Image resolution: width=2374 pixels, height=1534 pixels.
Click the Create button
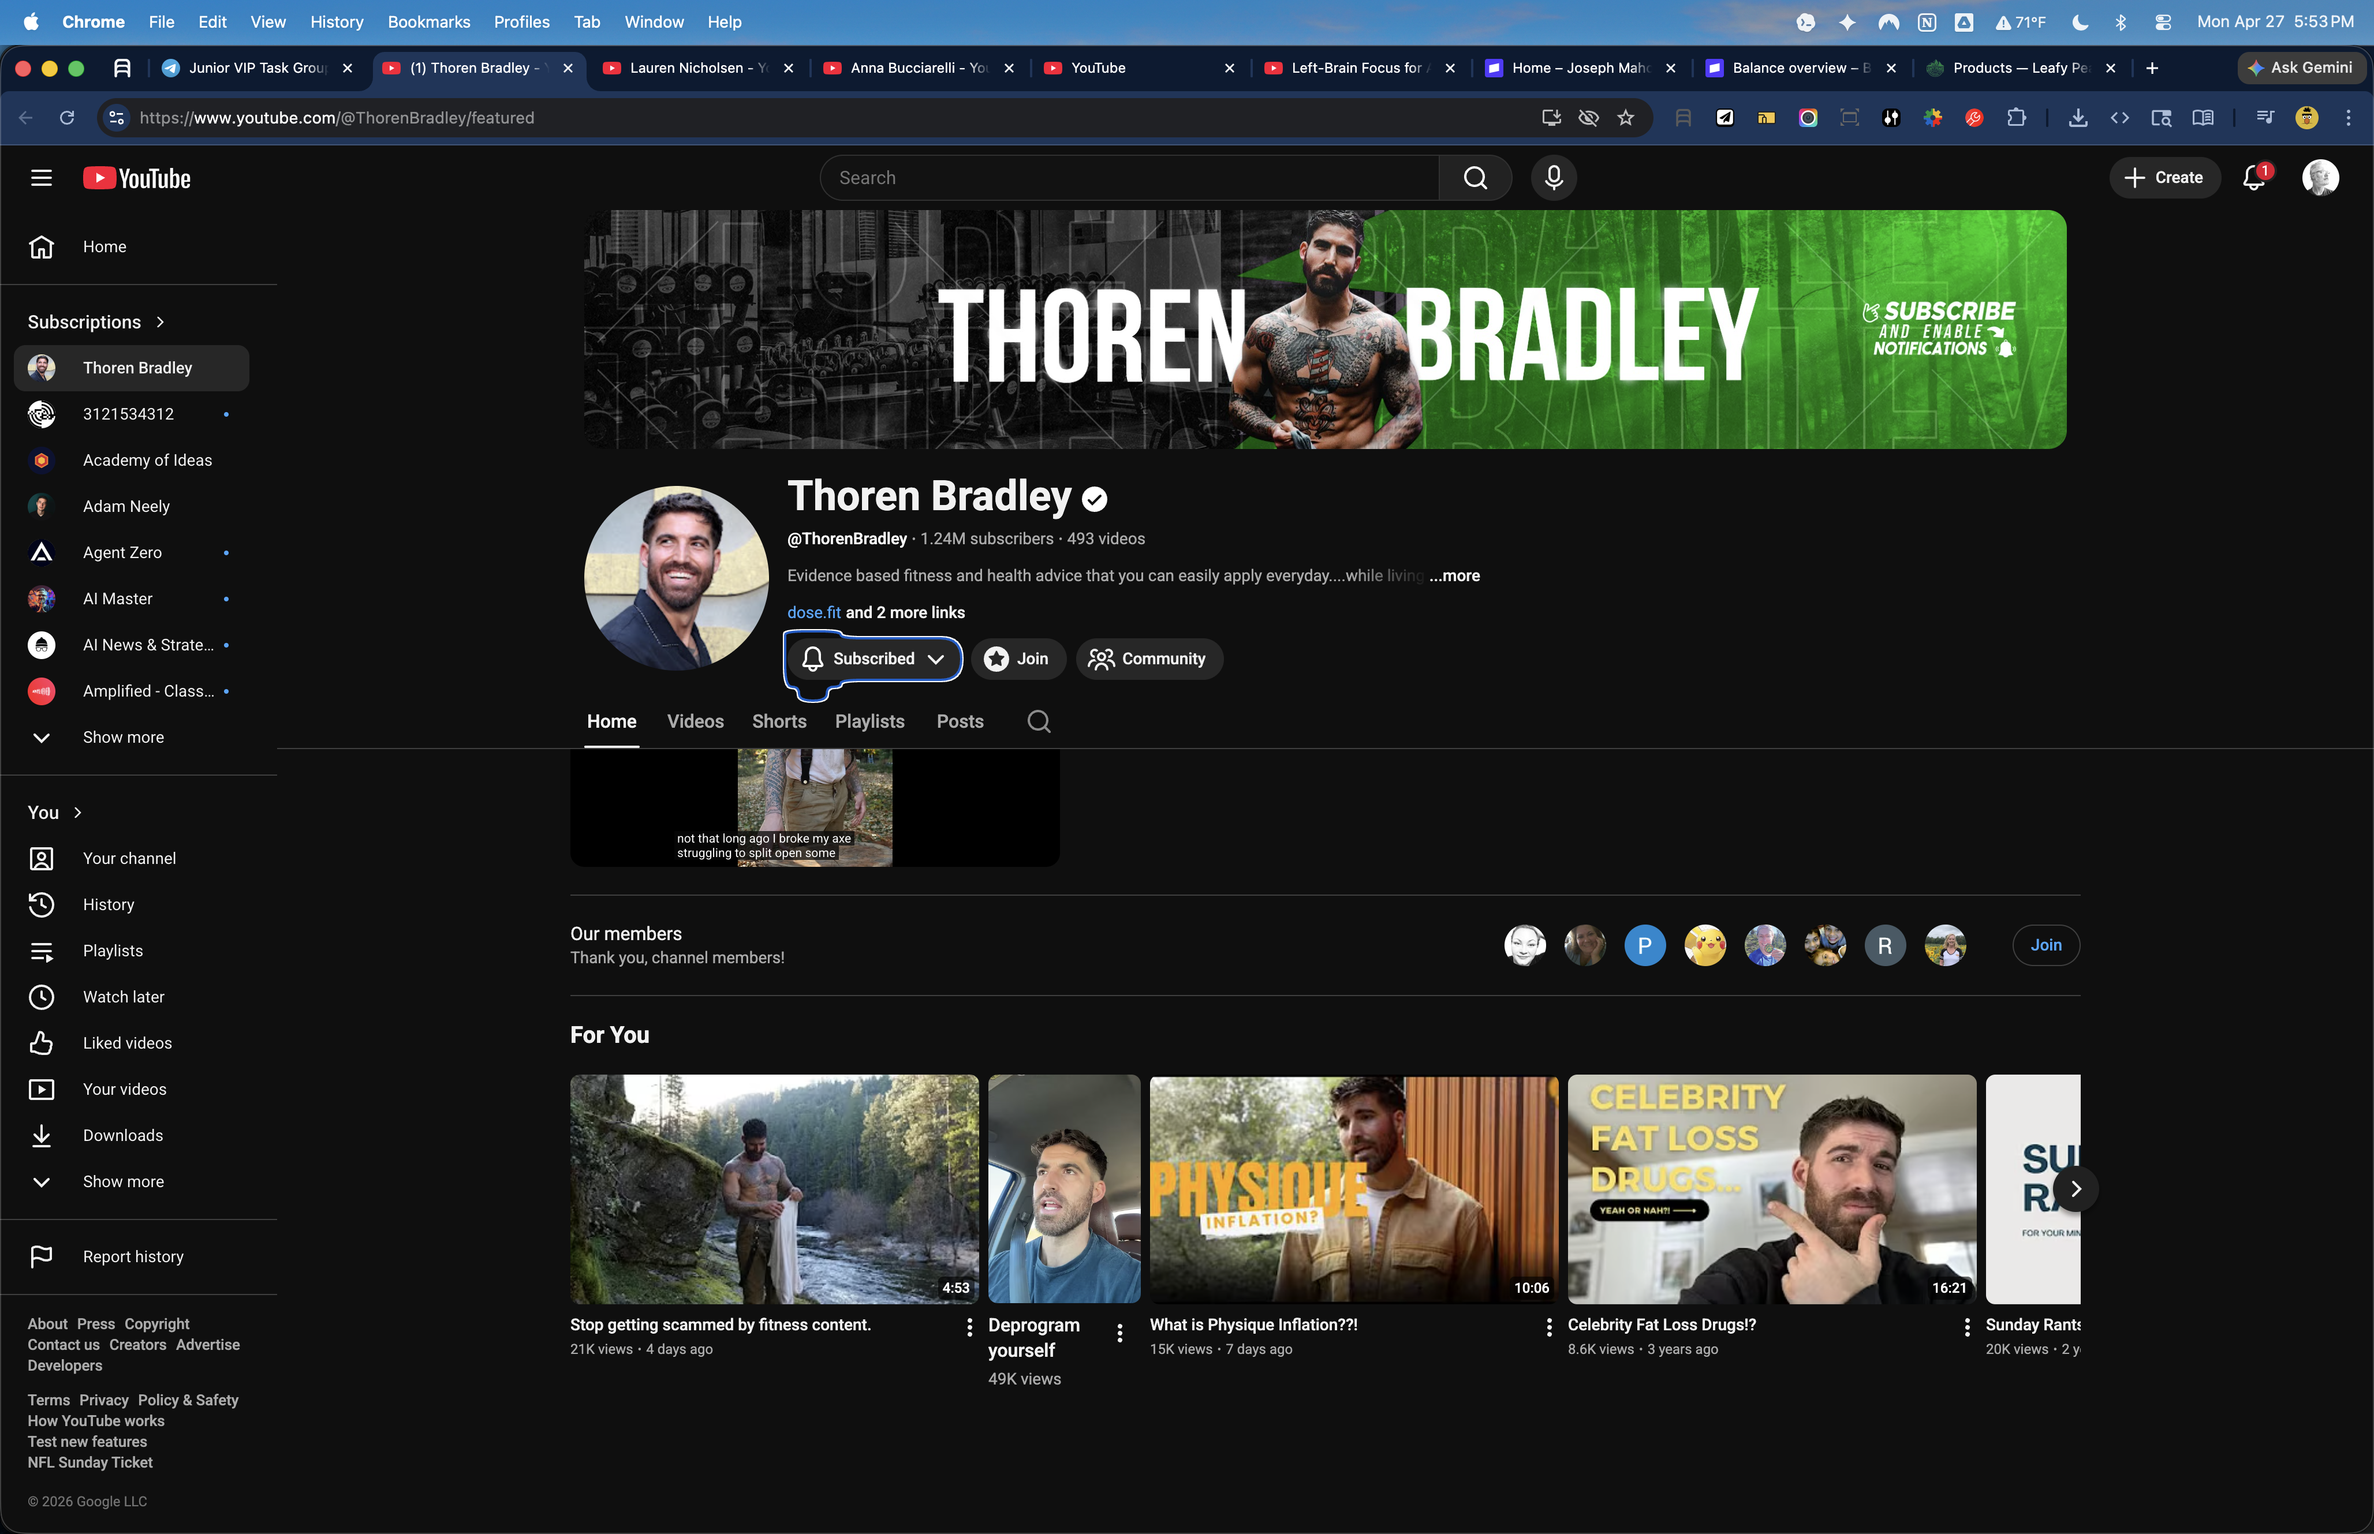point(2164,178)
